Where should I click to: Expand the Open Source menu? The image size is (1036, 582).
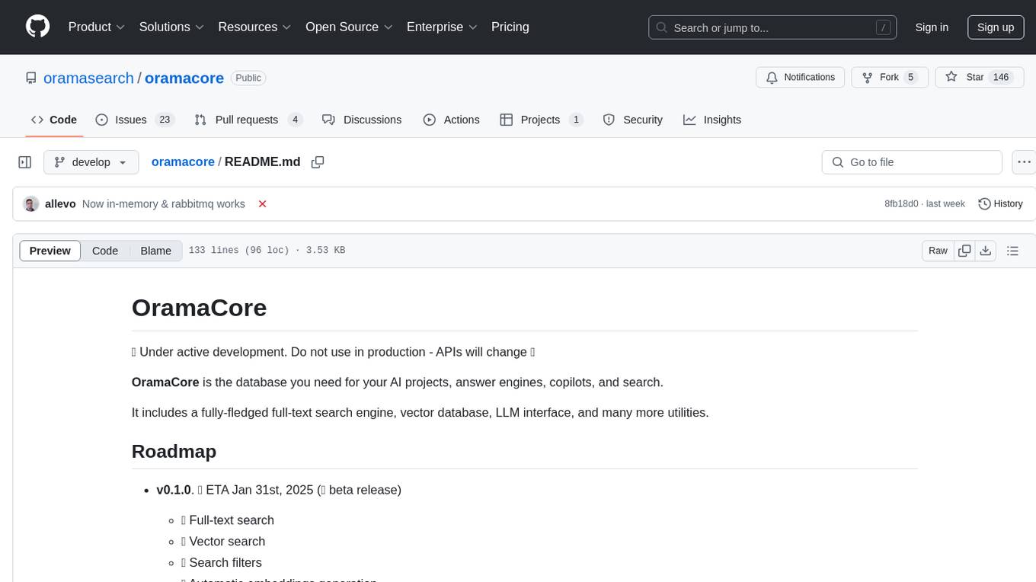[349, 27]
